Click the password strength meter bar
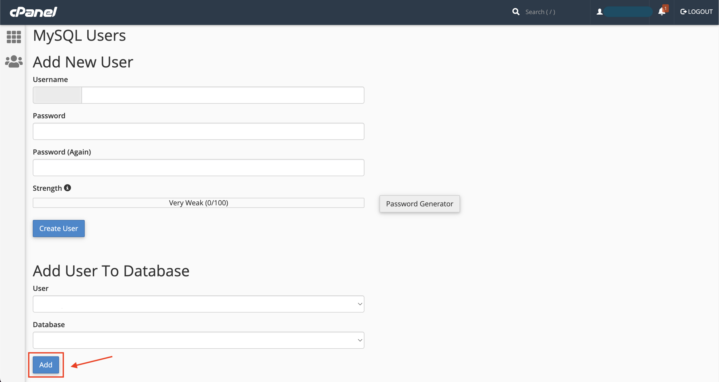The image size is (719, 382). tap(198, 203)
